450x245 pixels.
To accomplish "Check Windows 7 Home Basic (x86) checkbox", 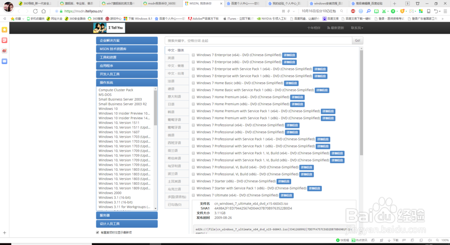I will pyautogui.click(x=193, y=83).
